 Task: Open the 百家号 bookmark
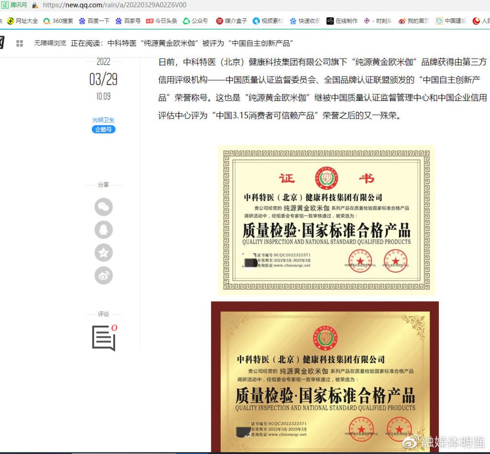[x=128, y=21]
